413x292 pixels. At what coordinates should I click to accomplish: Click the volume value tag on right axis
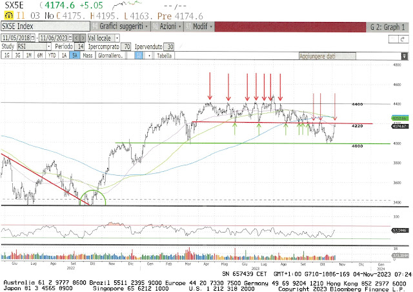coord(400,255)
